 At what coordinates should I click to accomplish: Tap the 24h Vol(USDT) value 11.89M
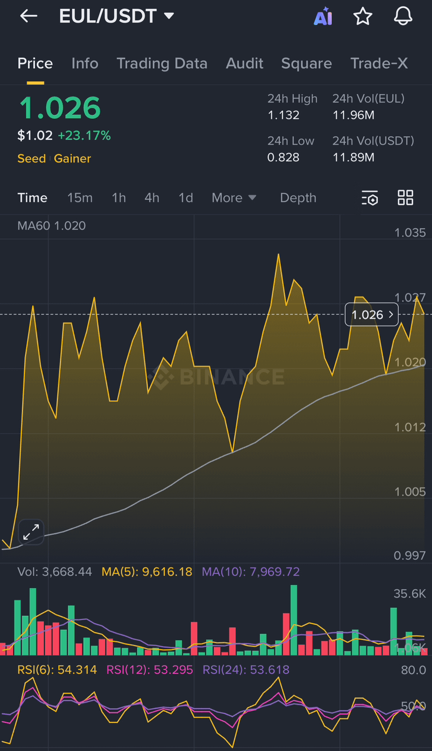click(x=353, y=158)
